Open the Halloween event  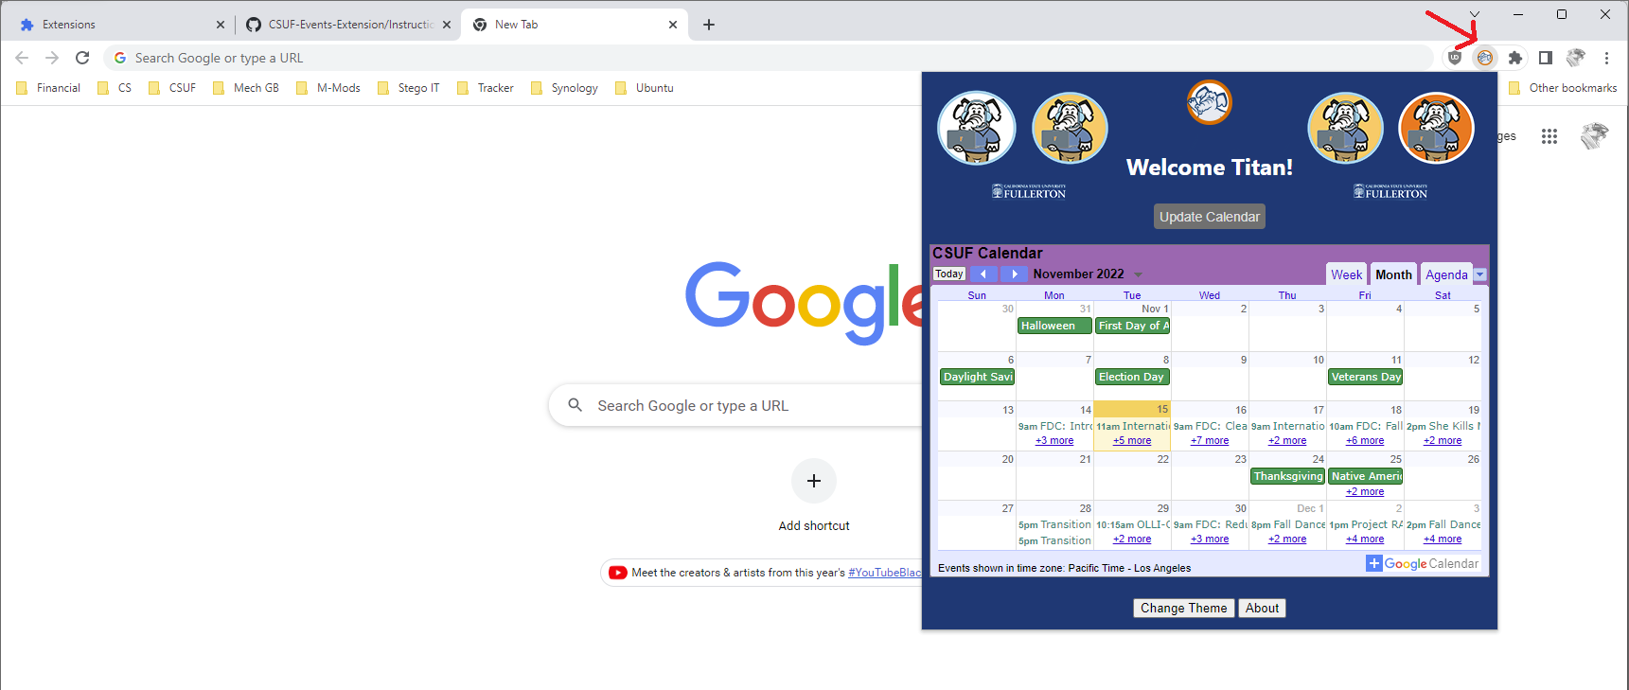[1054, 326]
